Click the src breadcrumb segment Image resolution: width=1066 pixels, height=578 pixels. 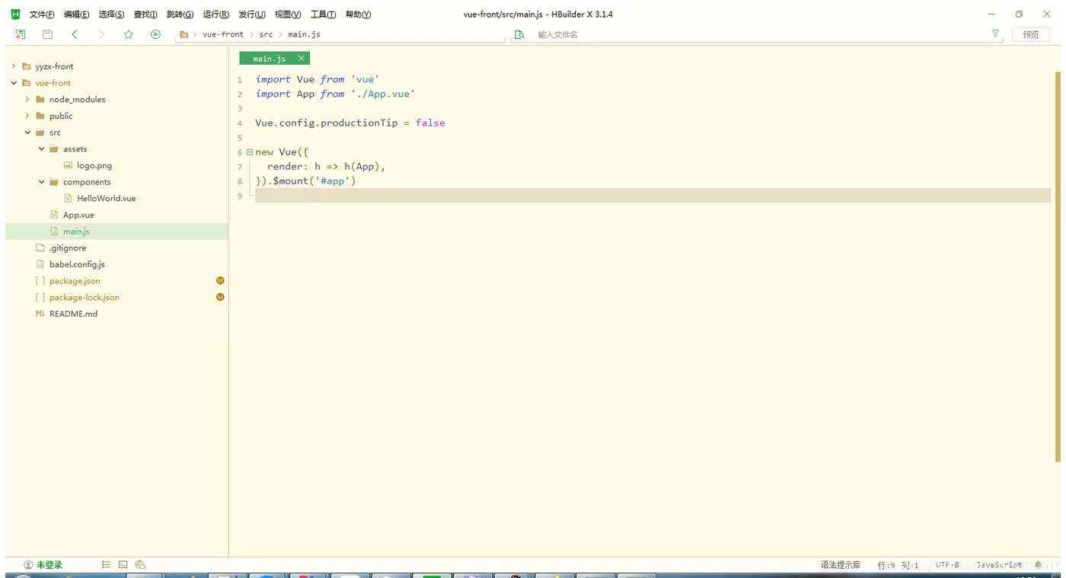266,34
